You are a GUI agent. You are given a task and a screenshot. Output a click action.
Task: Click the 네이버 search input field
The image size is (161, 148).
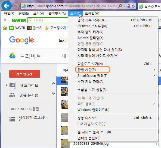(x=50, y=20)
